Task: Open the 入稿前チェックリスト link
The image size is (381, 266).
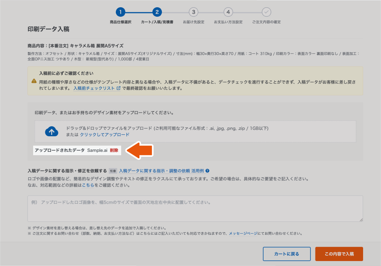Action: point(94,88)
